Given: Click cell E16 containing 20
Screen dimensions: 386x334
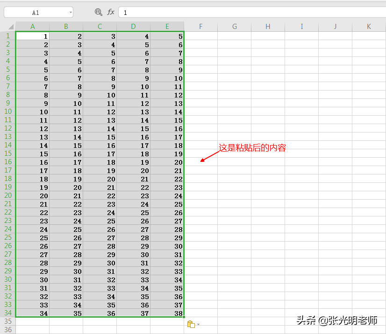Looking at the screenshot, I should pyautogui.click(x=167, y=162).
